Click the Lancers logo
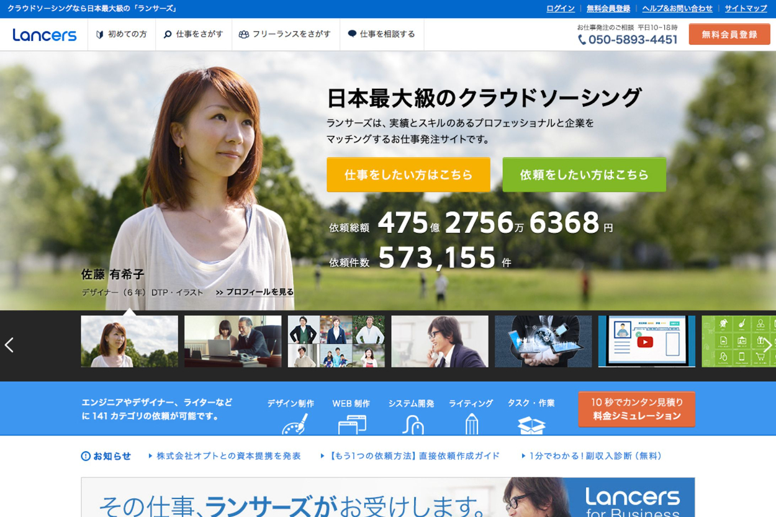776x517 pixels. point(45,35)
